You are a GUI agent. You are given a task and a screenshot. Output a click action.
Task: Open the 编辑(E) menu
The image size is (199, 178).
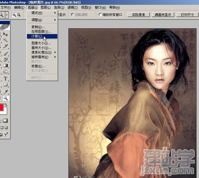19,8
